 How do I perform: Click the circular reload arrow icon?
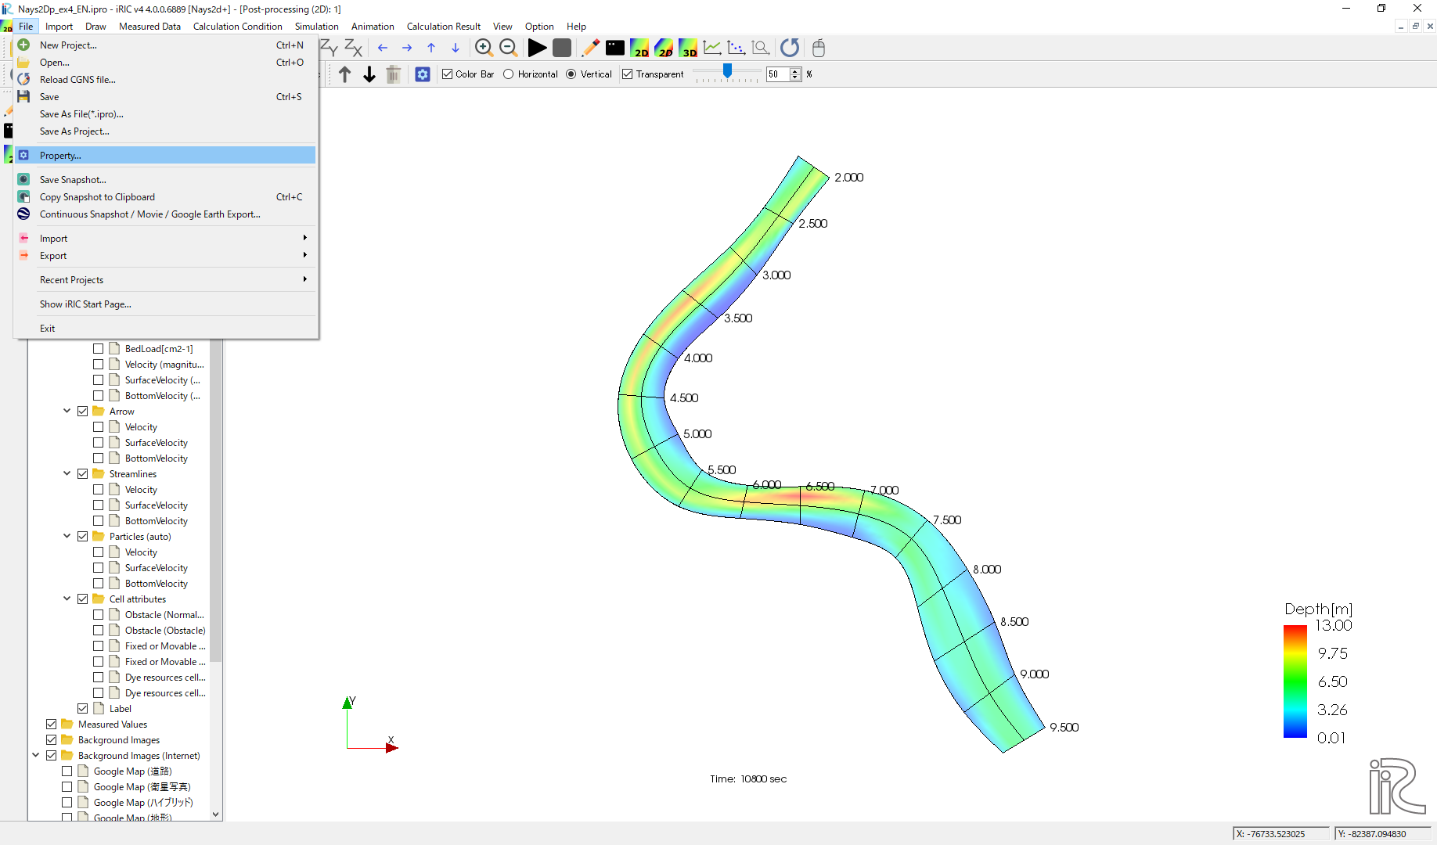(x=790, y=48)
